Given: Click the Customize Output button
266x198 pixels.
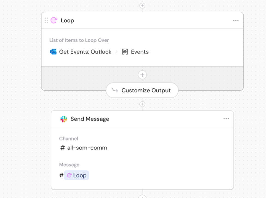Looking at the screenshot, I should coord(142,90).
